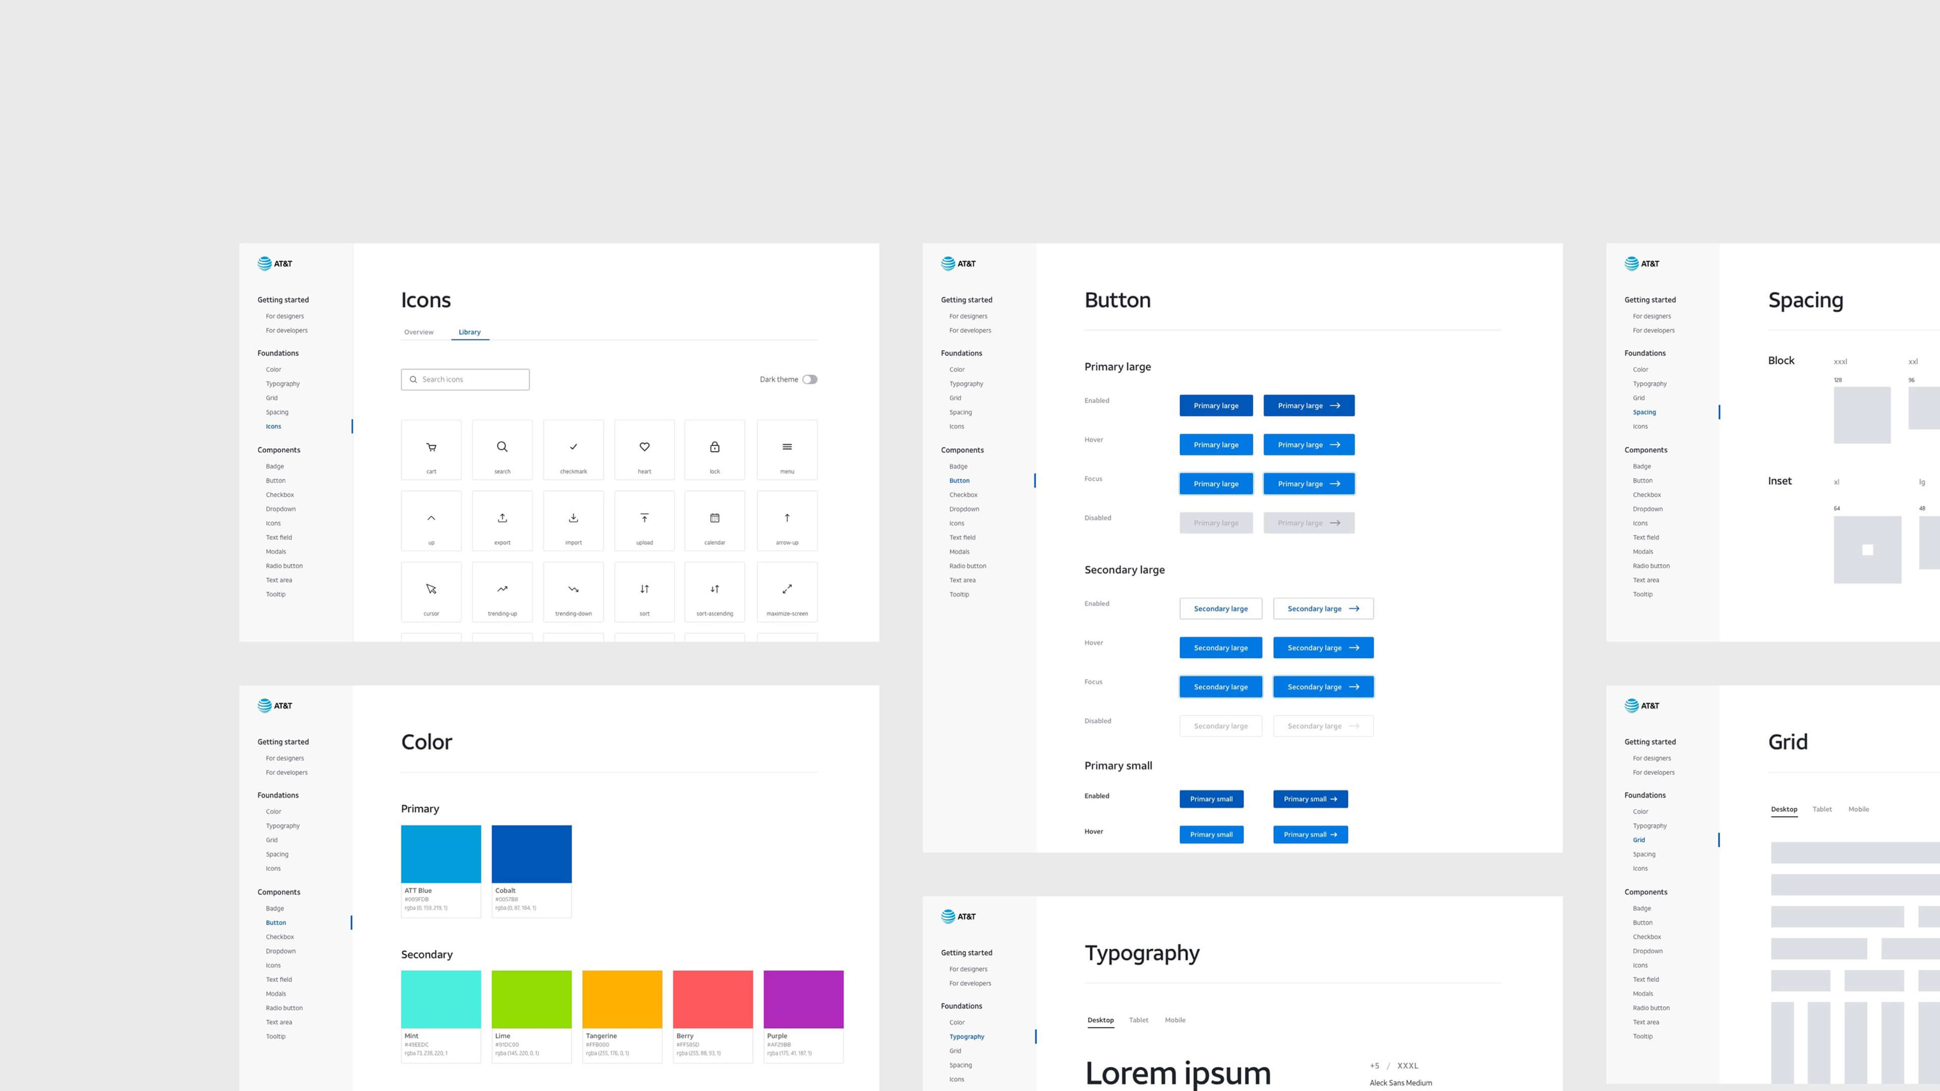The width and height of the screenshot is (1940, 1091).
Task: Open Text field in Icons page sidebar
Action: [x=279, y=537]
